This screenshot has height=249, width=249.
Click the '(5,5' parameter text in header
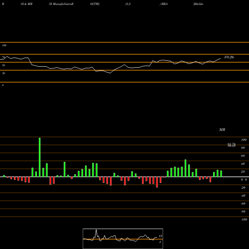coord(128,4)
